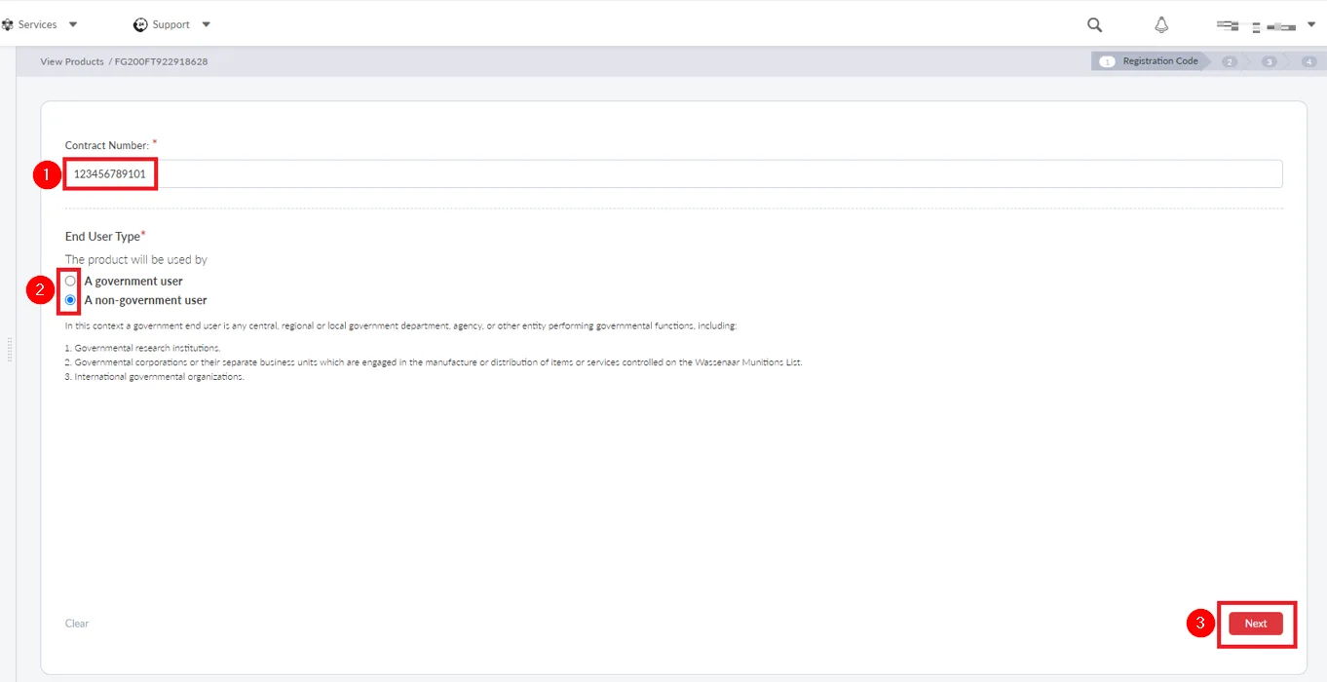Click into the Contract Number field
The height and width of the screenshot is (682, 1327).
tap(672, 174)
